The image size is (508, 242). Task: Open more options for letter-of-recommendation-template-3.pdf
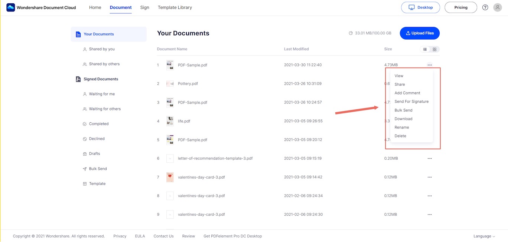click(429, 159)
